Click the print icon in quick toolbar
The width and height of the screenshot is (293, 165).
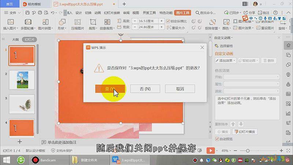(x=40, y=13)
